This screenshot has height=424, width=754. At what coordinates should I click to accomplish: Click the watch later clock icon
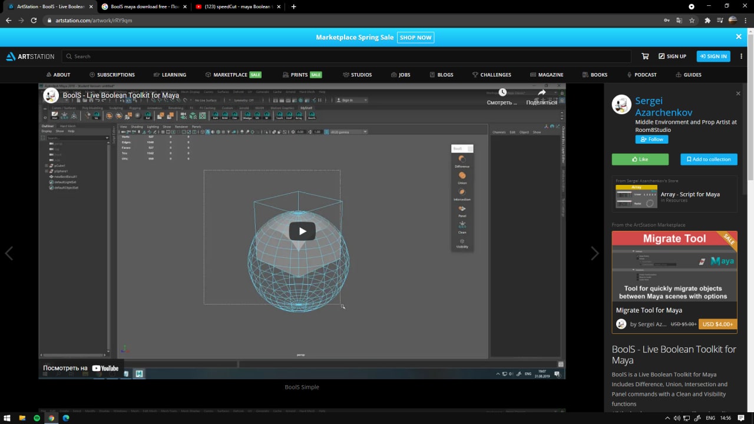[x=502, y=92]
